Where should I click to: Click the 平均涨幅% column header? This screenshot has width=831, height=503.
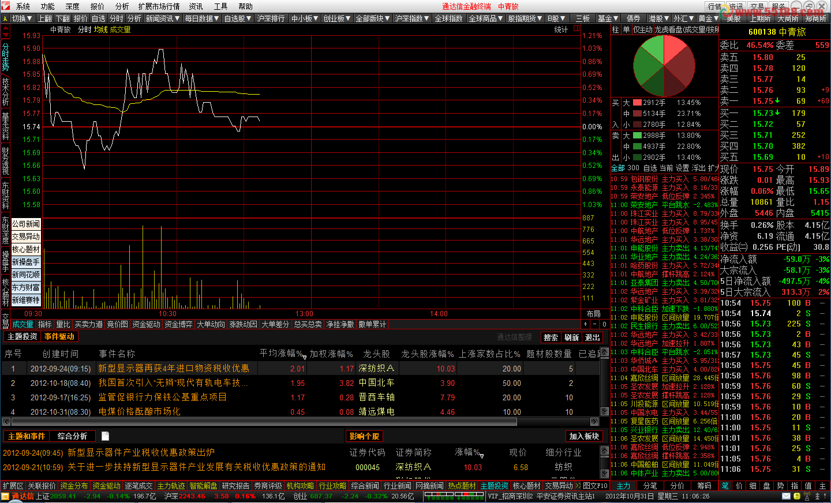point(282,354)
